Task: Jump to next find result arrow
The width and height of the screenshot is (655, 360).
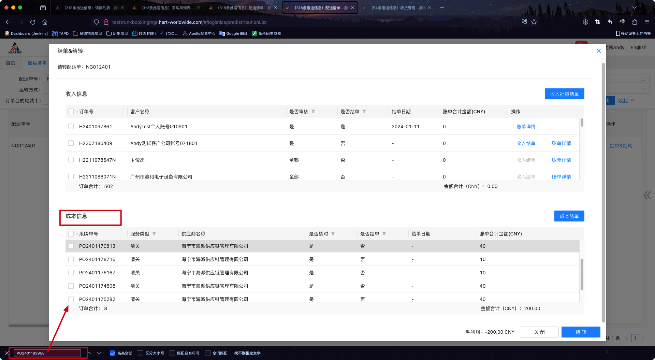Action: [x=99, y=353]
